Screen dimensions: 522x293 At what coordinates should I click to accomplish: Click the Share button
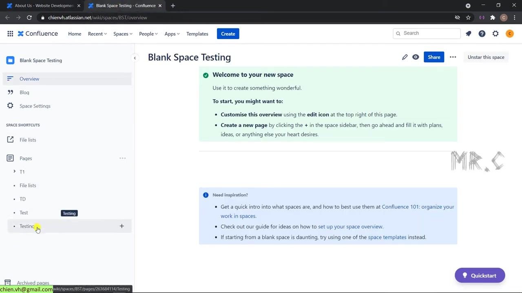[x=434, y=57]
